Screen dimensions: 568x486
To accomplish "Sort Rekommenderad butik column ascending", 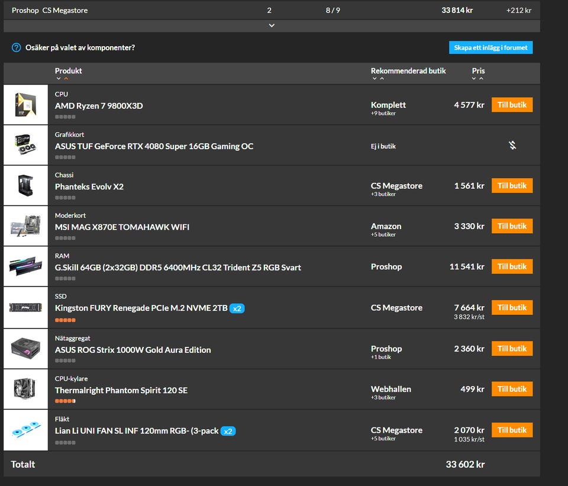I will [x=382, y=79].
